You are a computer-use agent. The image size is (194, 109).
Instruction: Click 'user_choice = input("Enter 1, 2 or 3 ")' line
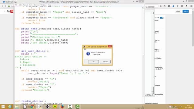[58, 73]
